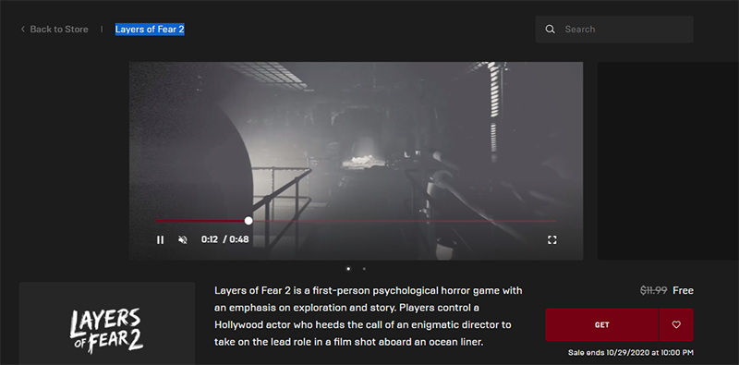Click the Layers of Fear 2 logo
The height and width of the screenshot is (365, 739).
(107, 329)
